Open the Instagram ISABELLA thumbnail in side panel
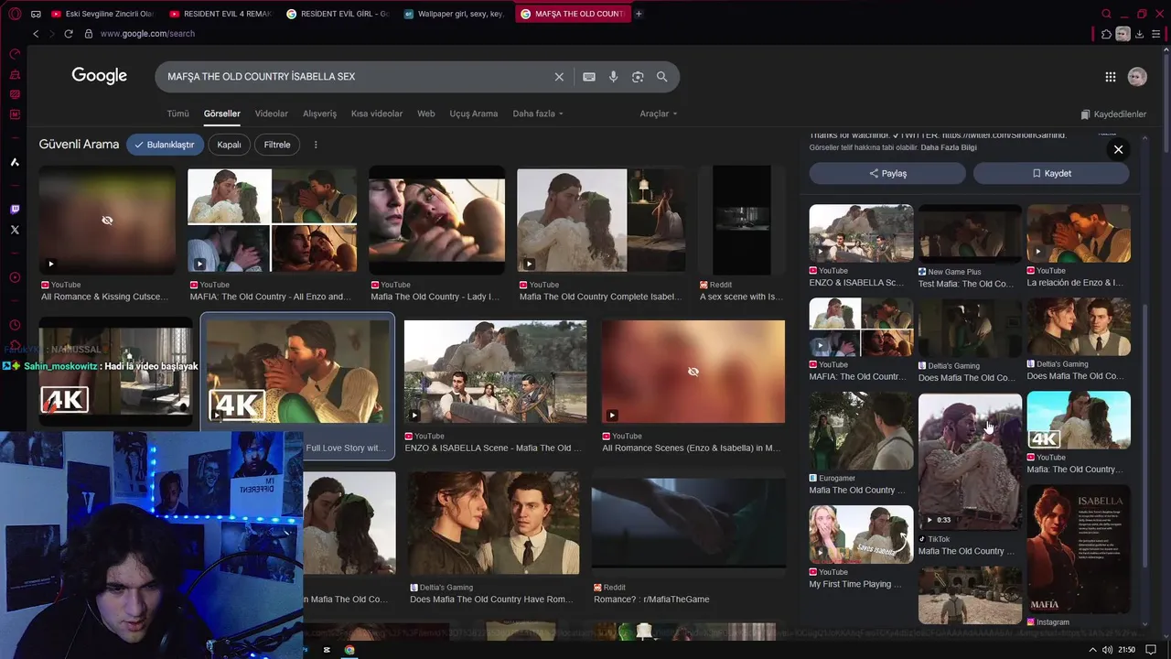 point(1079,549)
